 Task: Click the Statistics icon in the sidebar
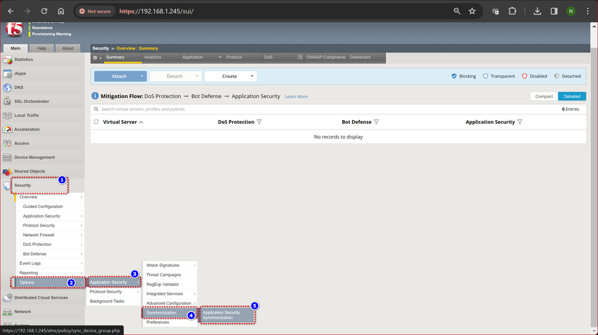point(7,60)
